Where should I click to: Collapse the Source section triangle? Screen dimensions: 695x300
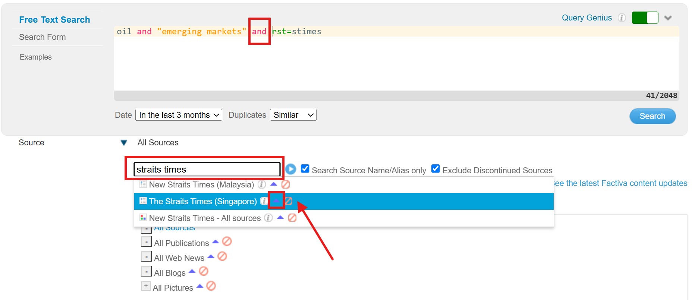124,143
